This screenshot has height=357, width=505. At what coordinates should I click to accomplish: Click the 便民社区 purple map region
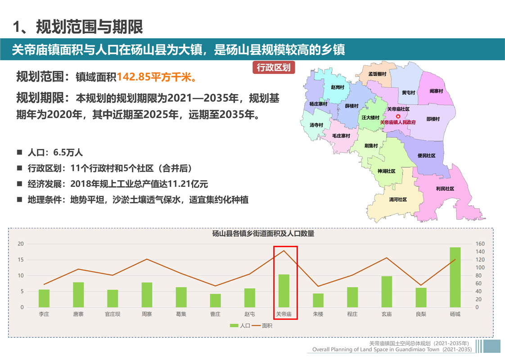click(x=426, y=156)
